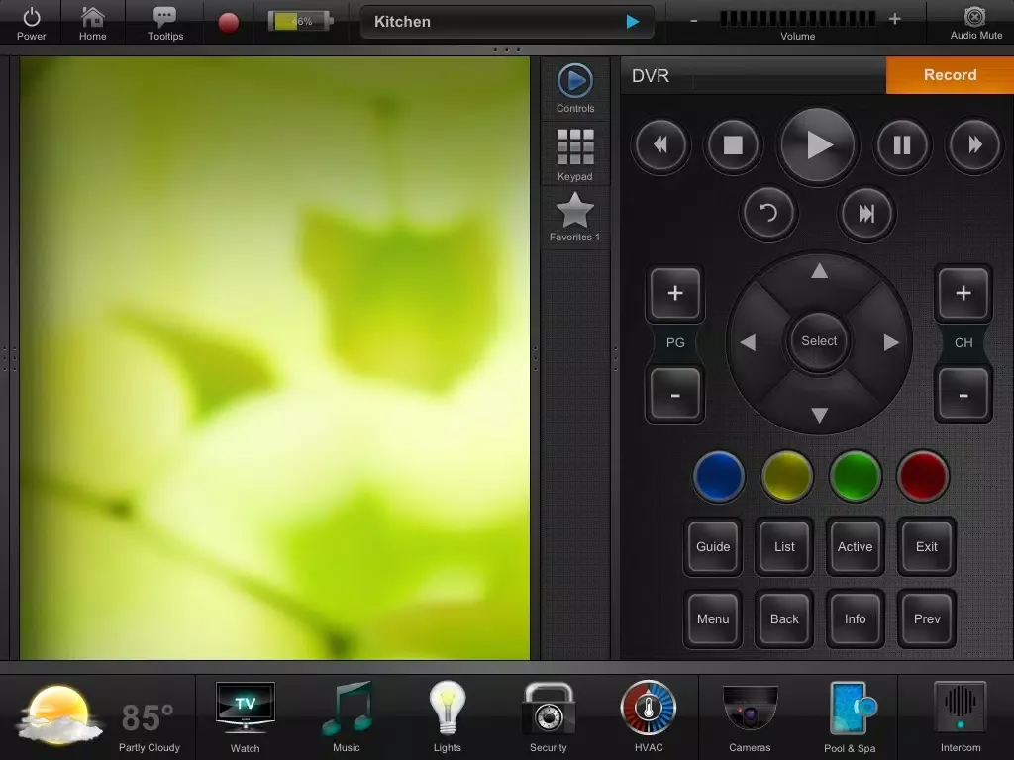Page down with the PG minus button
The image size is (1014, 760).
675,394
